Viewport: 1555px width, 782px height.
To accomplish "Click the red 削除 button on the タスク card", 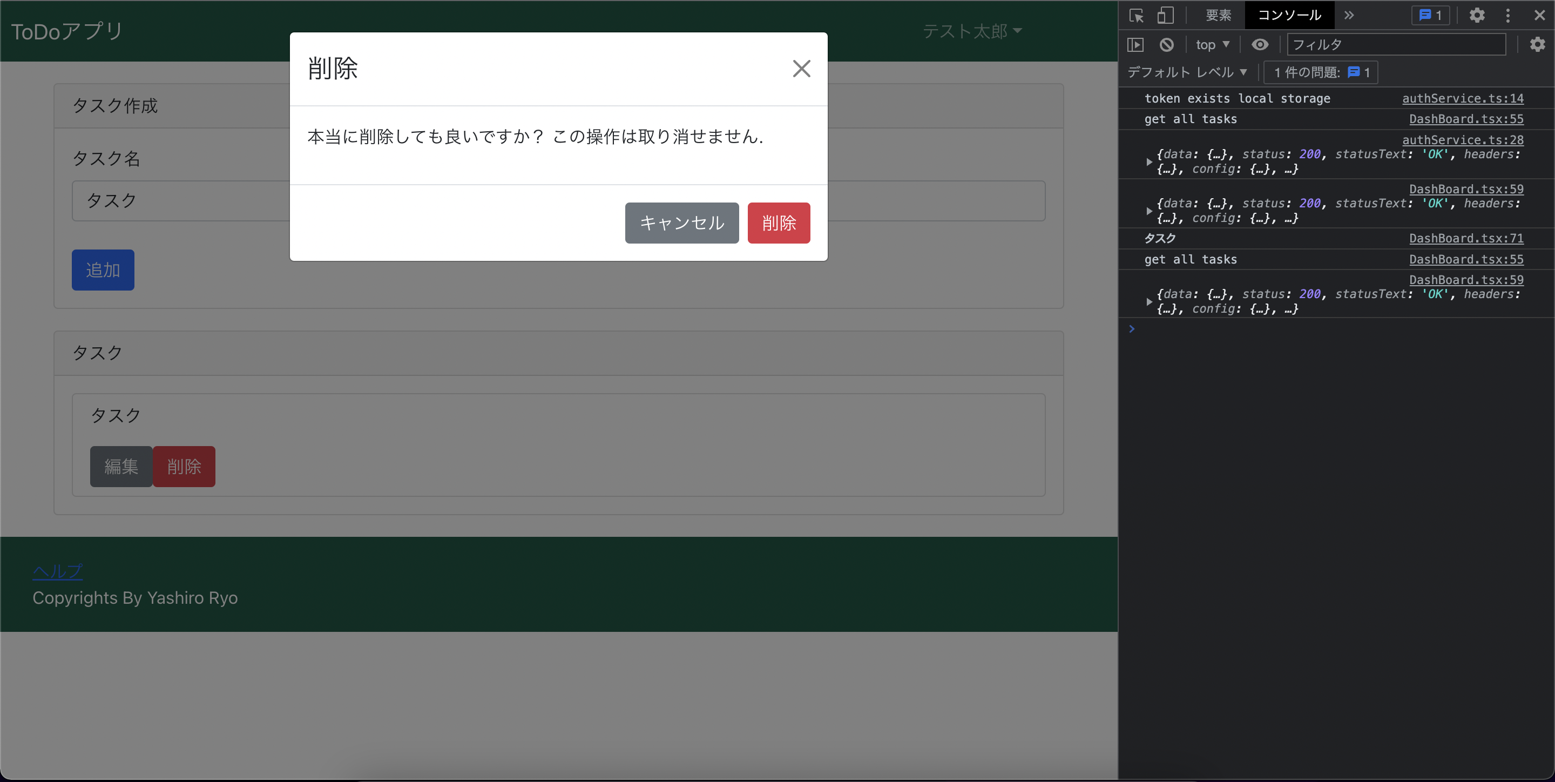I will click(x=184, y=466).
